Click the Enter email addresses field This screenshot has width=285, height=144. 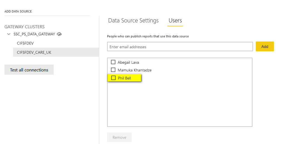180,47
